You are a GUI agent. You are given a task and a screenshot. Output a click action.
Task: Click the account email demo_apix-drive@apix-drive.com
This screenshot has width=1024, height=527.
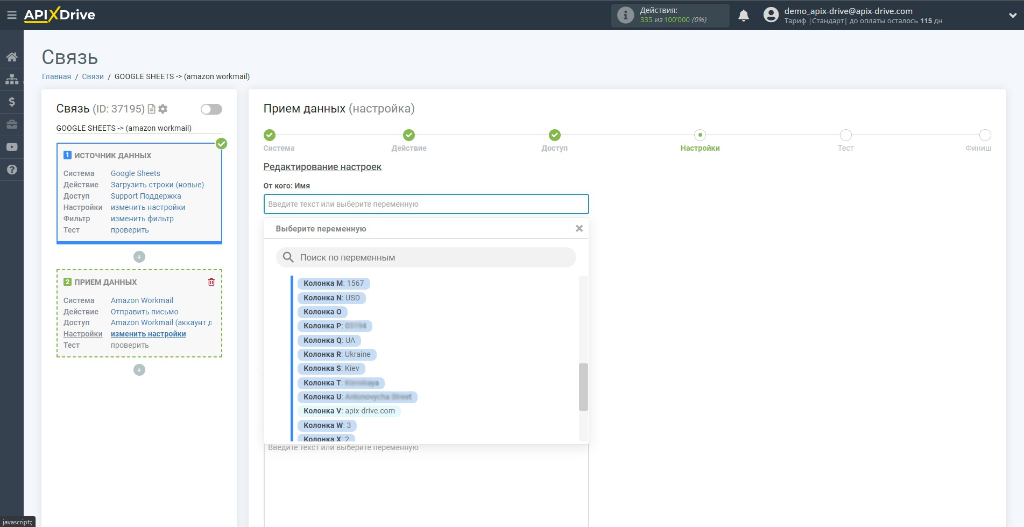click(848, 11)
